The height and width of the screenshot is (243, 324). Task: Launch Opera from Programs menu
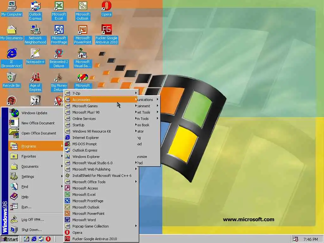(x=101, y=233)
